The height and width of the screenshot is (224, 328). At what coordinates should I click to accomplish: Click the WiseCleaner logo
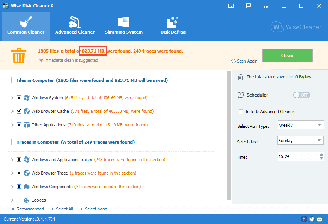coord(296,27)
